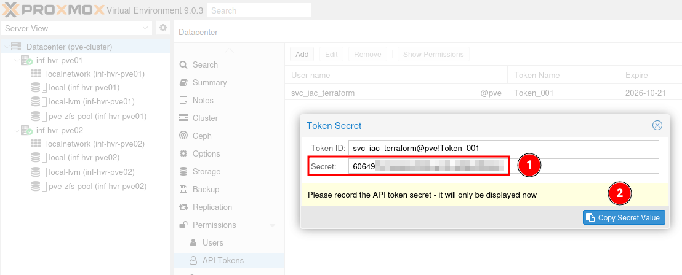Click the inf-hvr-pve01 server icon
682x275 pixels.
click(x=26, y=60)
